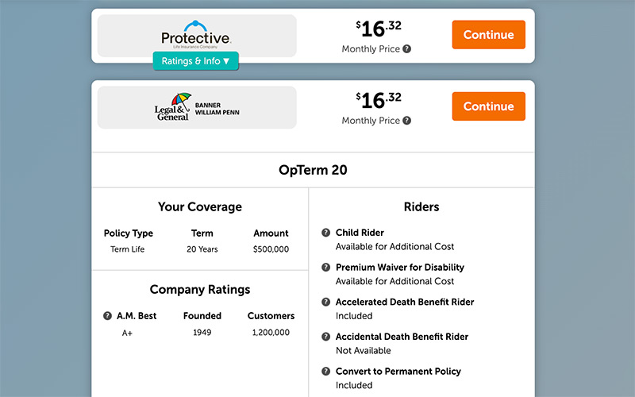Expand the Ratings & Info dropdown for Protective

click(195, 61)
